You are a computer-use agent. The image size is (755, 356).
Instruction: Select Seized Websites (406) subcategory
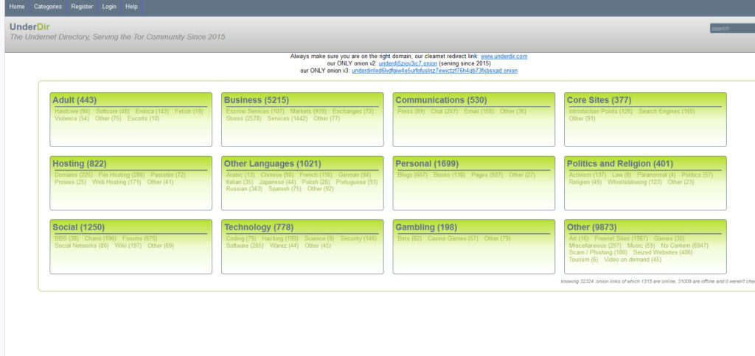(663, 252)
